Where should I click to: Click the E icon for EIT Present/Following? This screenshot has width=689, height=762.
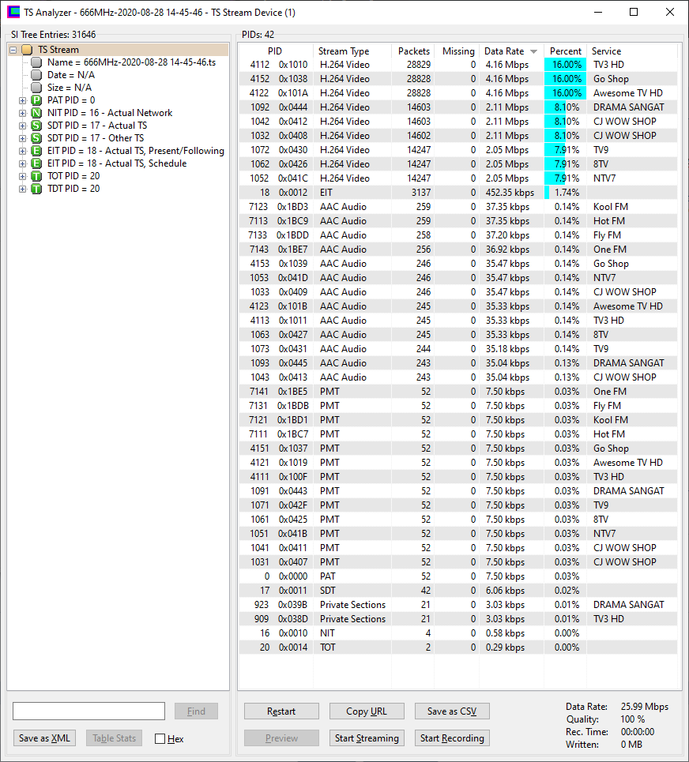coord(36,151)
